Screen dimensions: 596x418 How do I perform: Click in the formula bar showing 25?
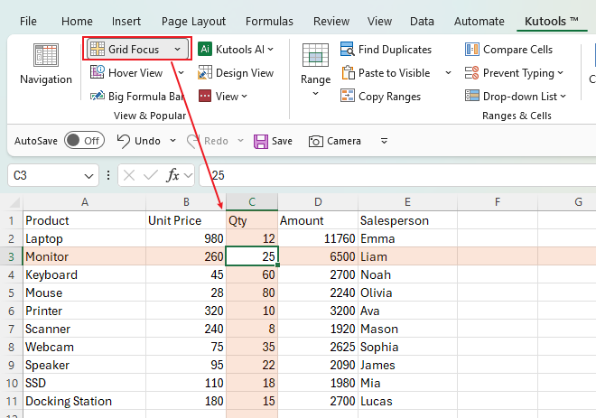click(x=397, y=175)
